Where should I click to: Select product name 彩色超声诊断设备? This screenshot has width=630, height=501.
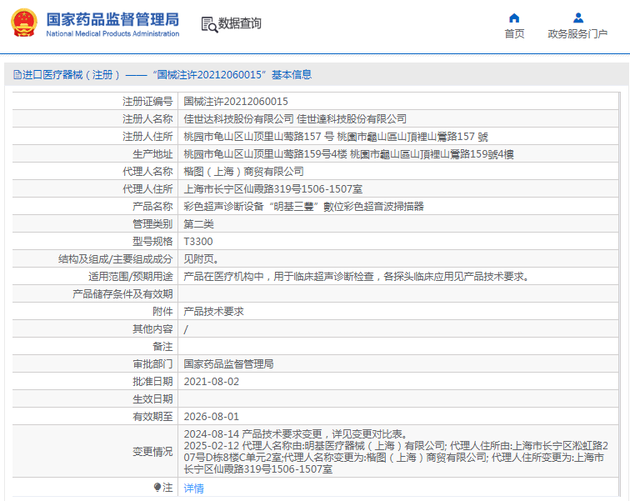(x=223, y=207)
